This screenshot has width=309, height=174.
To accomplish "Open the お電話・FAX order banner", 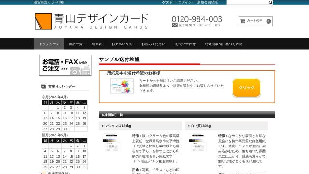I will (65, 65).
